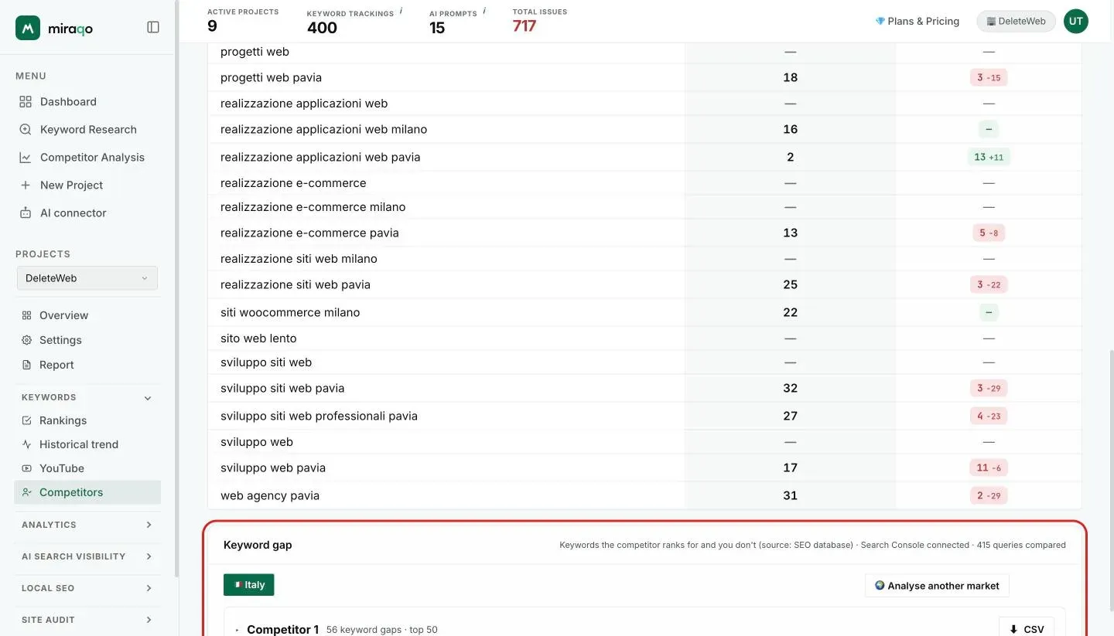Click keyword 'realizzazione applicazioni web milano'
1114x636 pixels.
pos(323,129)
